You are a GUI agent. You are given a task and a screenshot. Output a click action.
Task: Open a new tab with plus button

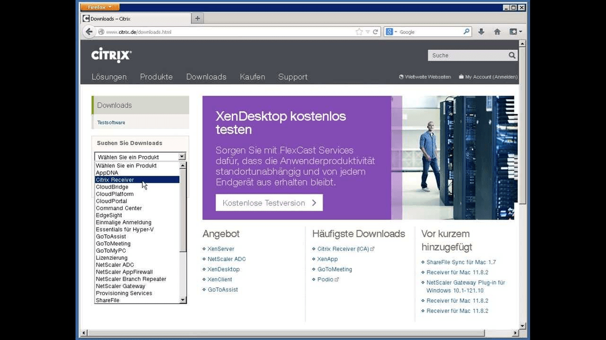click(197, 19)
